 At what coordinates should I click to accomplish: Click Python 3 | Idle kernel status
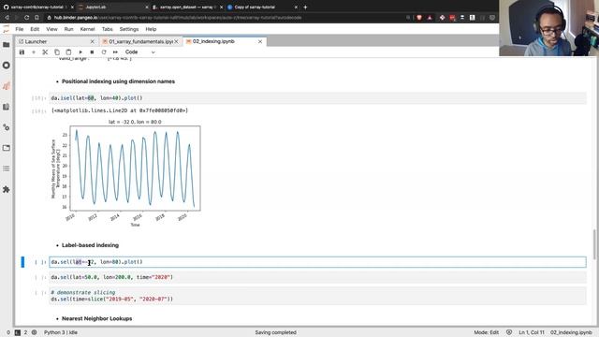[61, 332]
